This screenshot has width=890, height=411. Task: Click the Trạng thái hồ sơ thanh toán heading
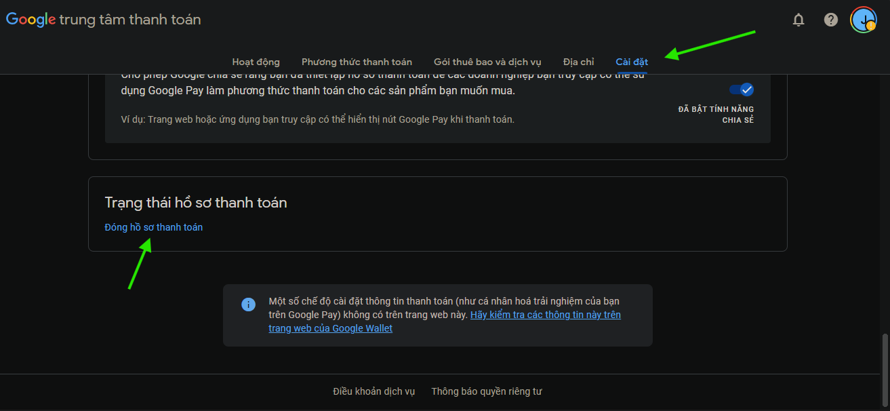(196, 202)
